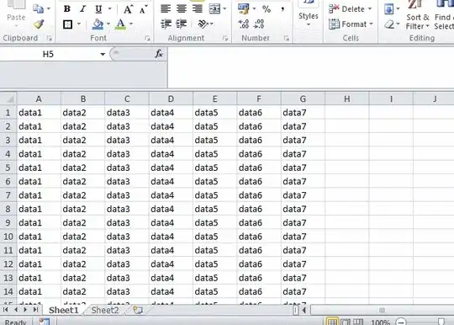This screenshot has width=454, height=325.
Task: Click Increase Decimal icon
Action: point(244,24)
